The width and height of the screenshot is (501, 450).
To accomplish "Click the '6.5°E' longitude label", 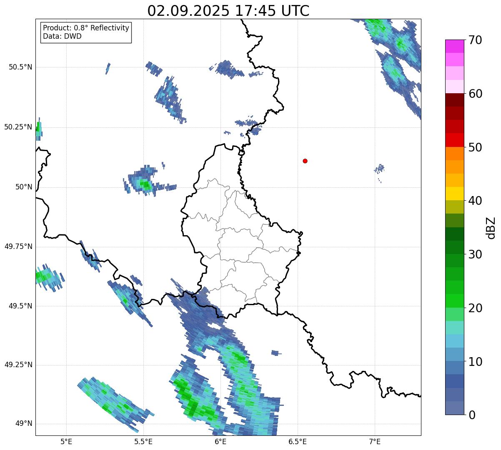I will pyautogui.click(x=298, y=441).
